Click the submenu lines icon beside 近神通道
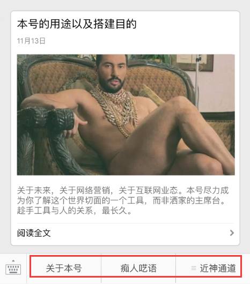The height and width of the screenshot is (284, 250). (194, 268)
